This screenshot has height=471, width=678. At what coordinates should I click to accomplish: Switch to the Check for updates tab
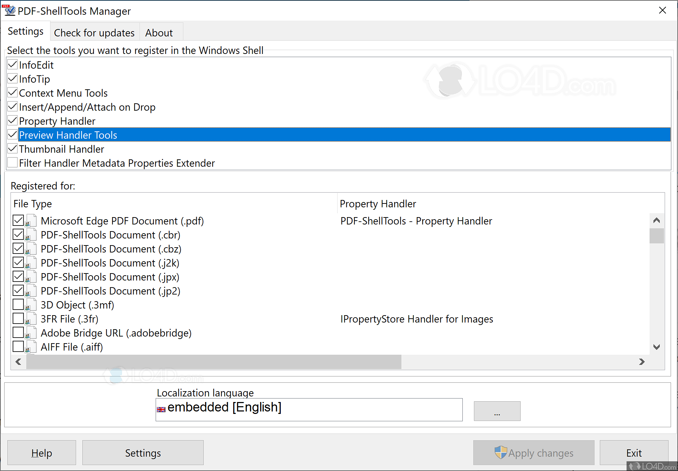pos(94,32)
